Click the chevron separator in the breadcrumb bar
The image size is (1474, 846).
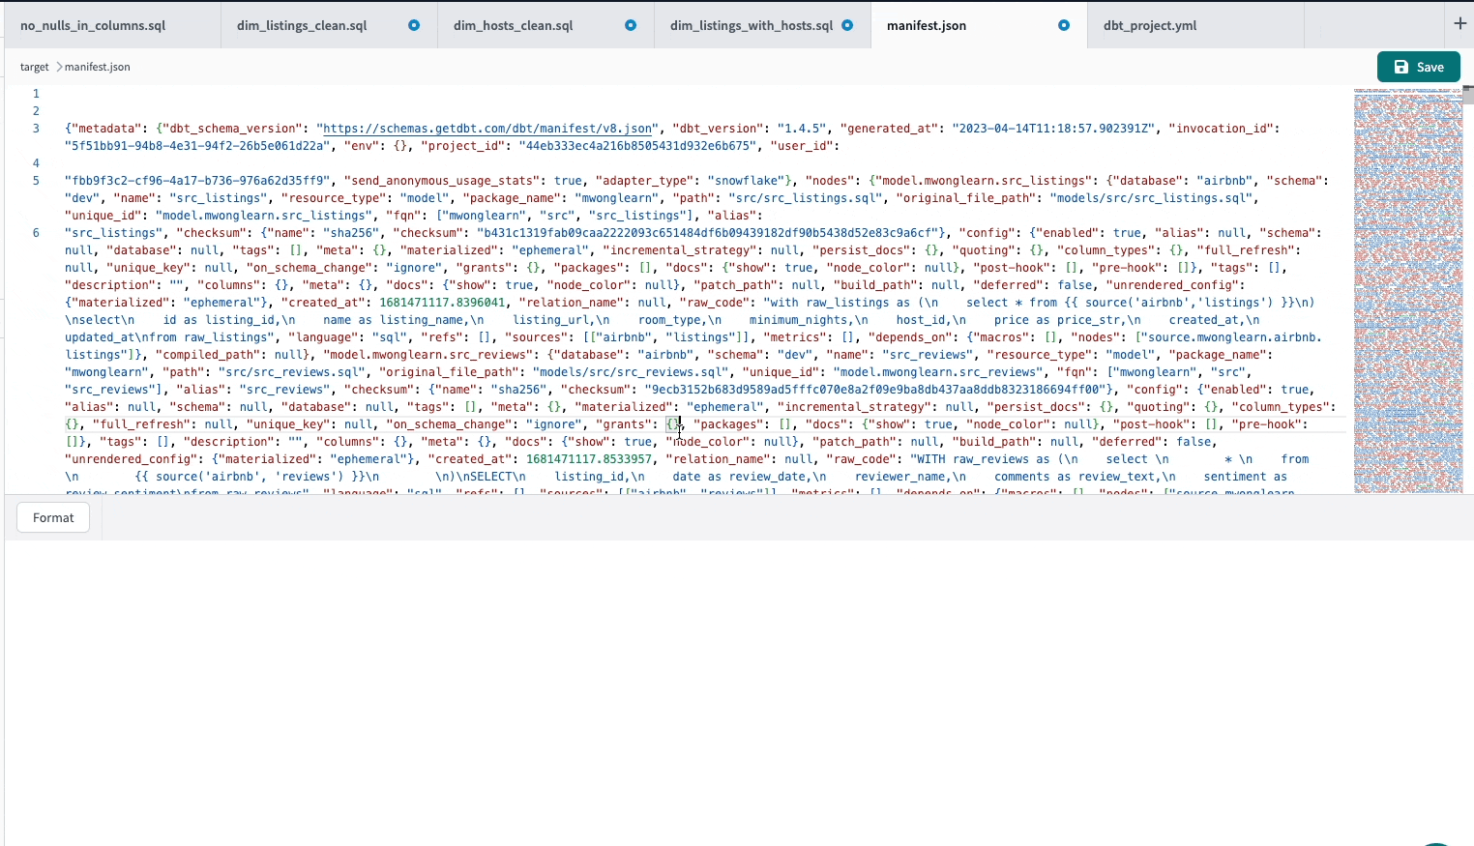(x=57, y=67)
